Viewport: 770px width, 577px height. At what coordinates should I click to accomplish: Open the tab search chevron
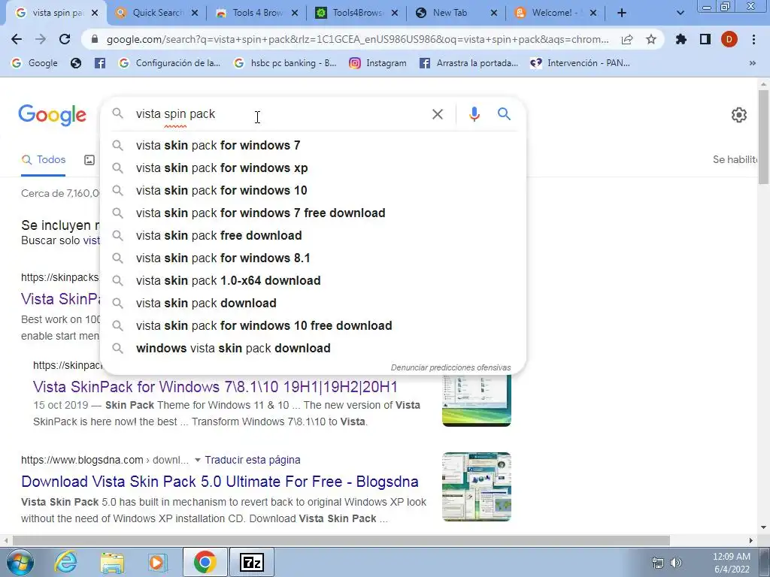point(680,13)
